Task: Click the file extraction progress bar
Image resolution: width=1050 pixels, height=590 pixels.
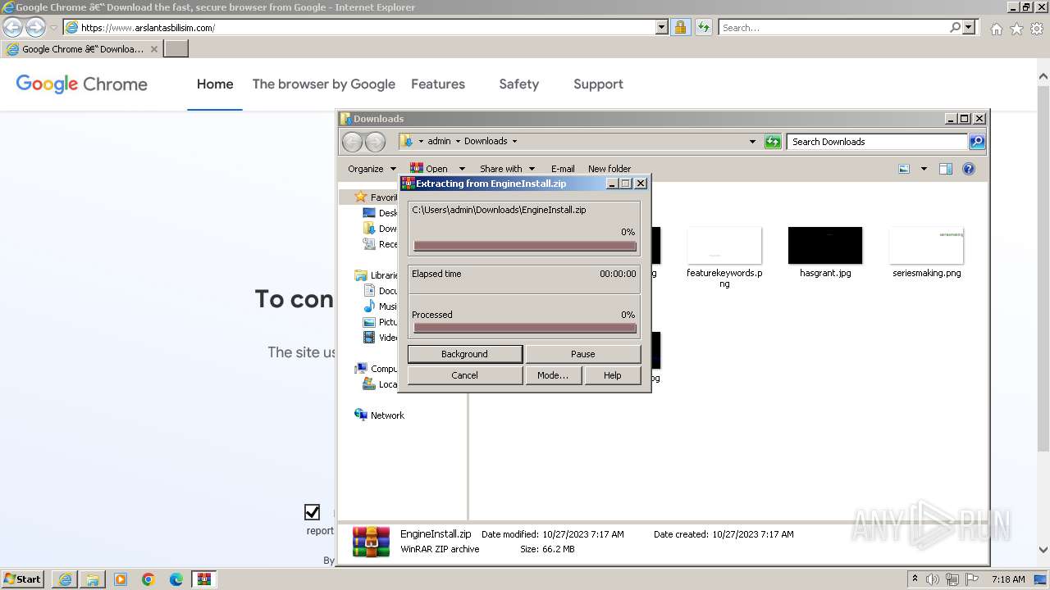Action: coord(525,246)
